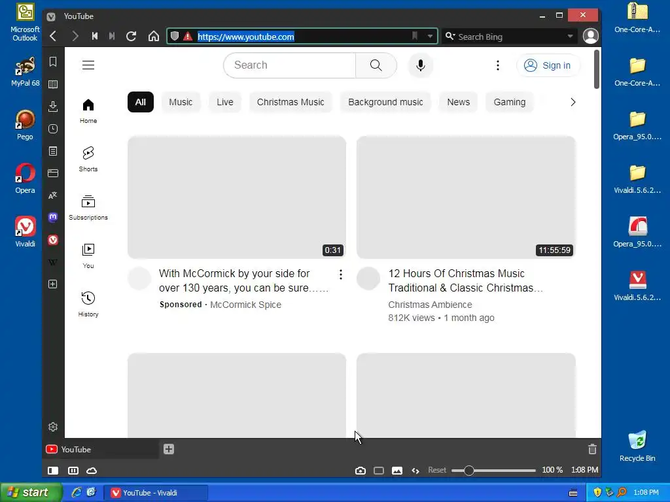Select the News filter chip
Screen dimensions: 670x502
pyautogui.click(x=459, y=102)
